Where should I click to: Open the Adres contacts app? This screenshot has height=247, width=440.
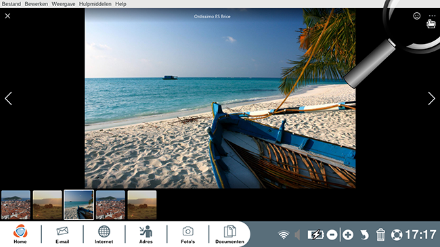146,234
